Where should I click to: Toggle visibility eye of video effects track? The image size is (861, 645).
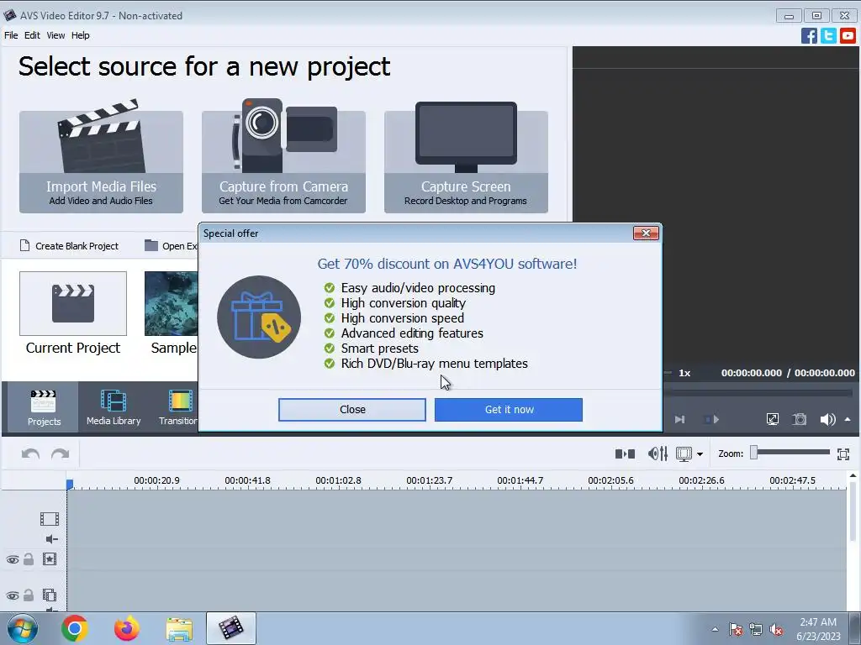tap(12, 559)
